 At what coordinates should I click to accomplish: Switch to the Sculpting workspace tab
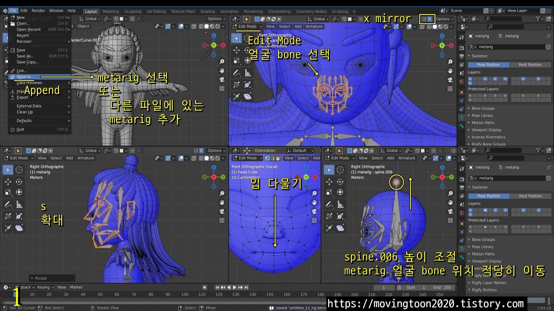[x=133, y=12]
